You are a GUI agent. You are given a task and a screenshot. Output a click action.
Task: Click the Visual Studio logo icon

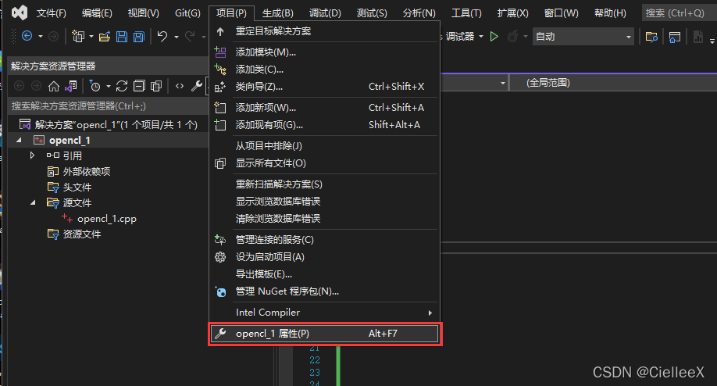[20, 13]
